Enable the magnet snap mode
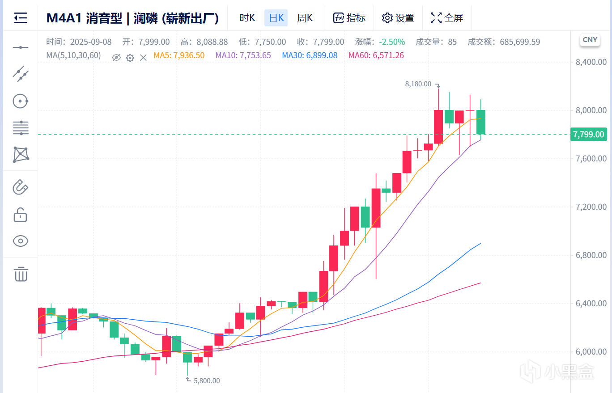The image size is (612, 393). 21,187
